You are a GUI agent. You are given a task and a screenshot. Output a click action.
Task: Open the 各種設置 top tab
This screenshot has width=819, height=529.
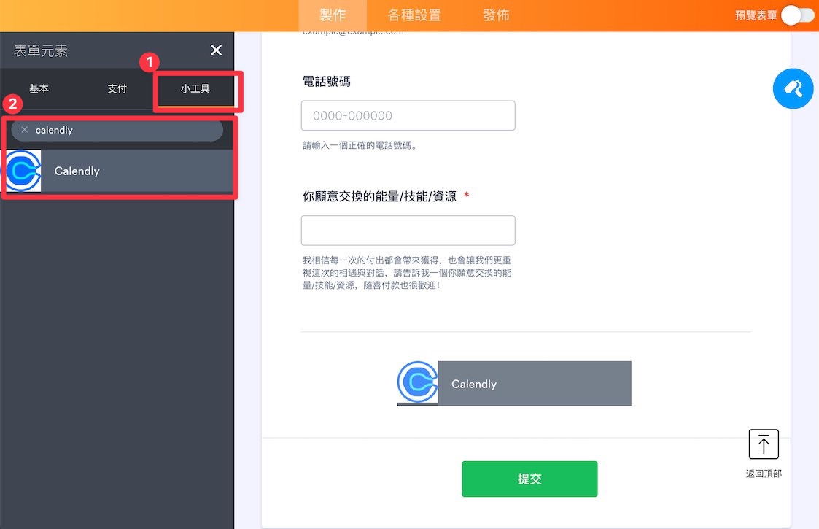pos(414,15)
